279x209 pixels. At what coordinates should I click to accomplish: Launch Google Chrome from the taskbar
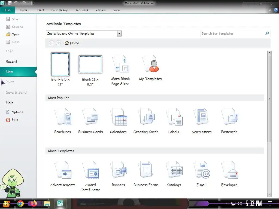pos(20,204)
